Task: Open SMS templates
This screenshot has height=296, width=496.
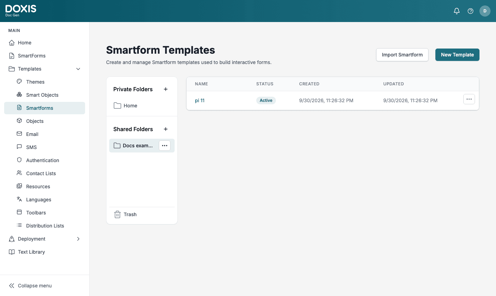Action: [45, 147]
